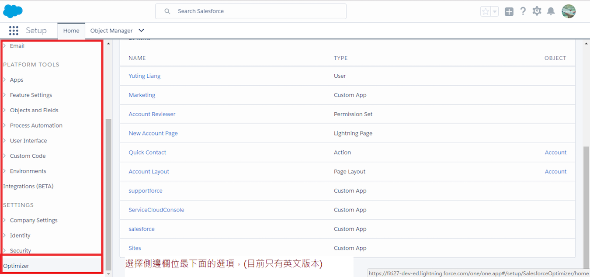Switch to the Object Manager tab
The image size is (590, 277).
(111, 31)
